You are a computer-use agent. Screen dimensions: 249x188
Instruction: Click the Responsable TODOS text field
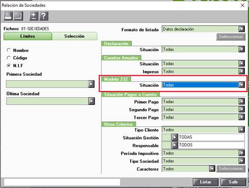(x=211, y=145)
